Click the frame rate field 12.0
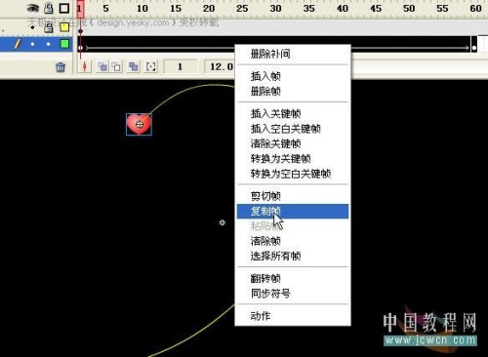Screen dimensions: 488x357 (x=220, y=67)
